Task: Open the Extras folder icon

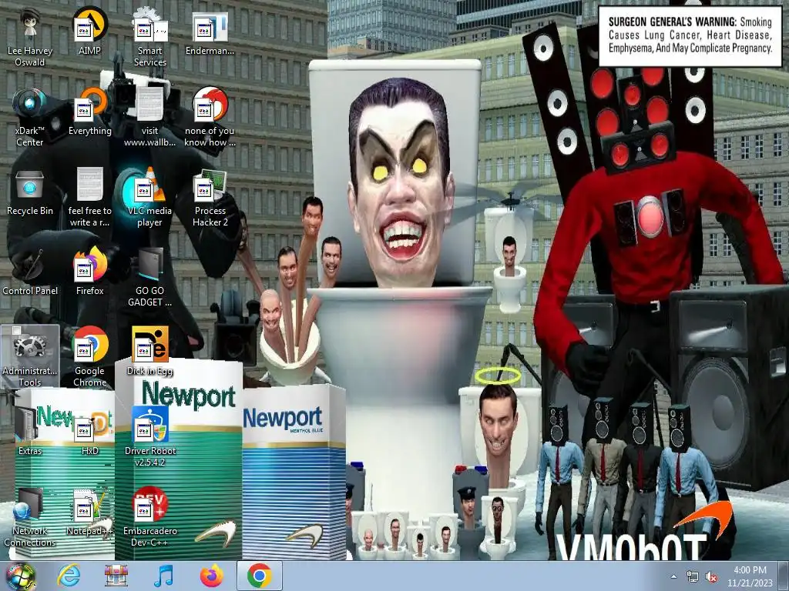Action: click(x=30, y=432)
